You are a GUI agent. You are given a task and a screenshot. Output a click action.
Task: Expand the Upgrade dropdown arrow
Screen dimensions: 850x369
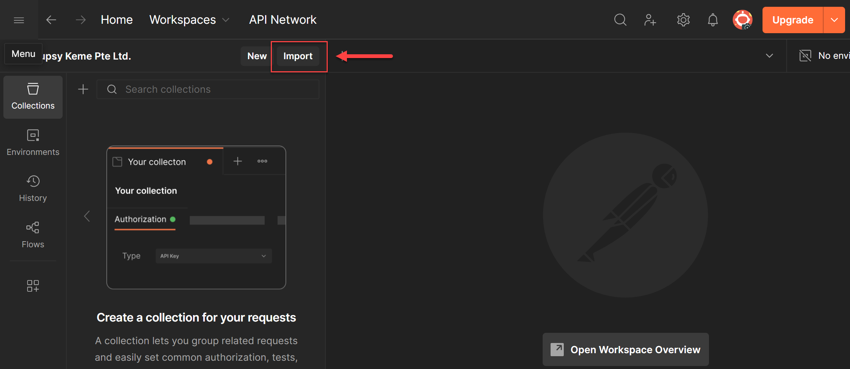(834, 20)
